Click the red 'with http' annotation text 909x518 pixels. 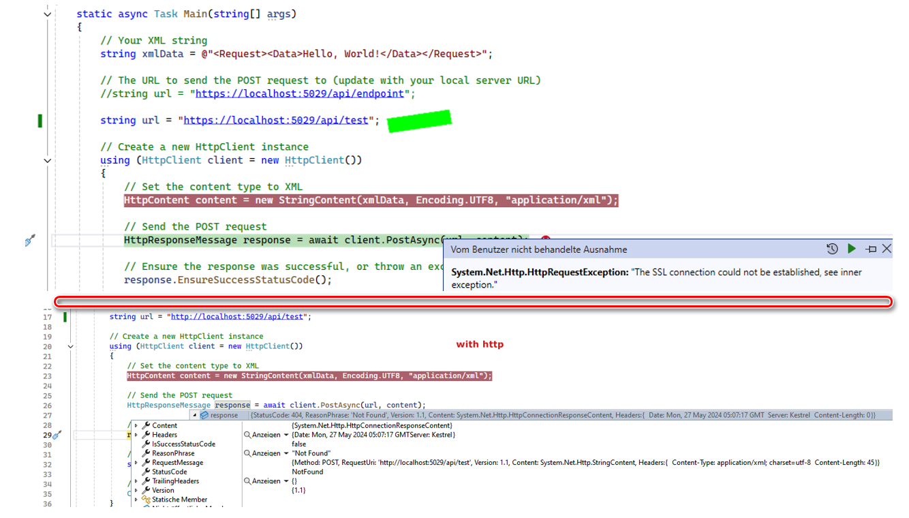coord(480,344)
